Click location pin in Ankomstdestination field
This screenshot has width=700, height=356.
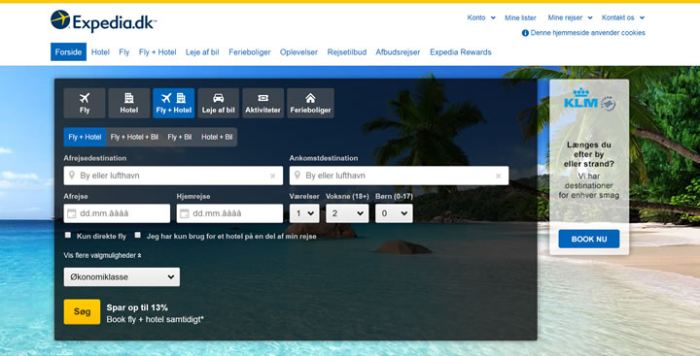(297, 176)
